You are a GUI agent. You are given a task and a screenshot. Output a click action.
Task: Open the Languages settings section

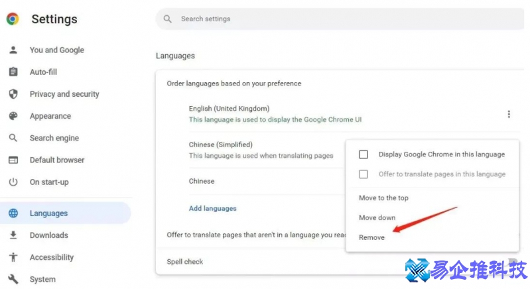click(x=48, y=213)
